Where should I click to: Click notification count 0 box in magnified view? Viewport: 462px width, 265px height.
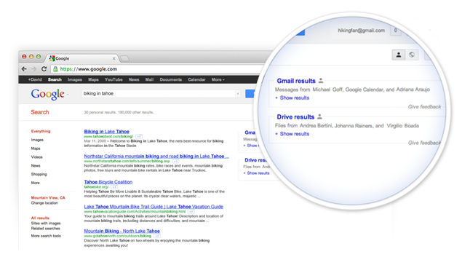point(395,31)
